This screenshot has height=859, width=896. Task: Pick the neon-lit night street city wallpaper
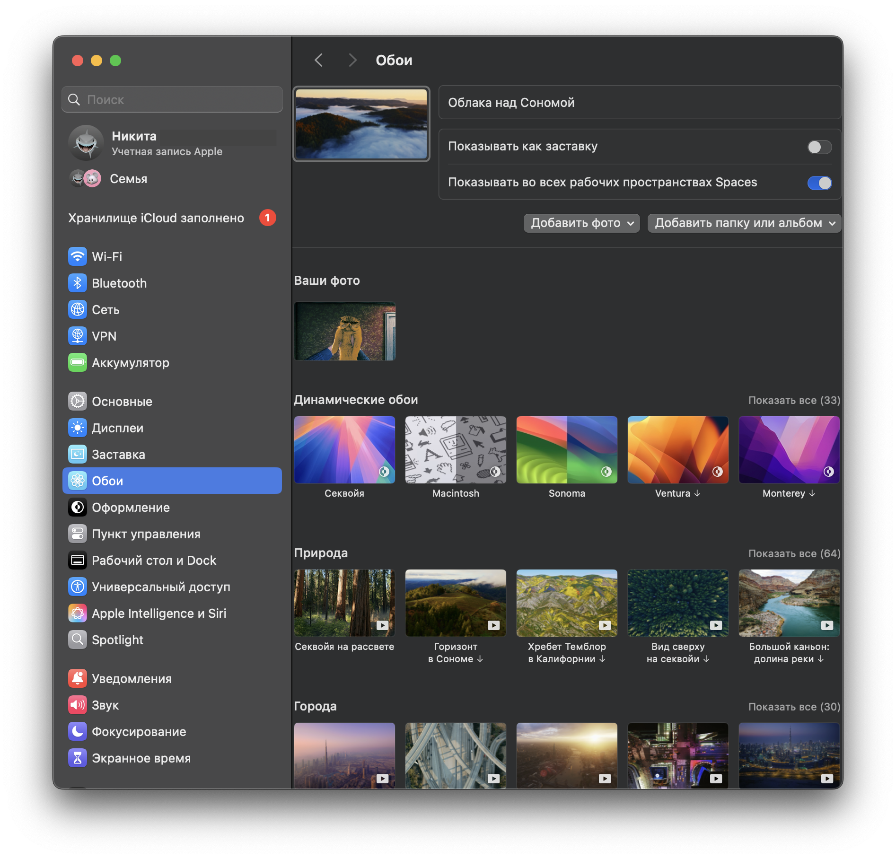(x=678, y=755)
